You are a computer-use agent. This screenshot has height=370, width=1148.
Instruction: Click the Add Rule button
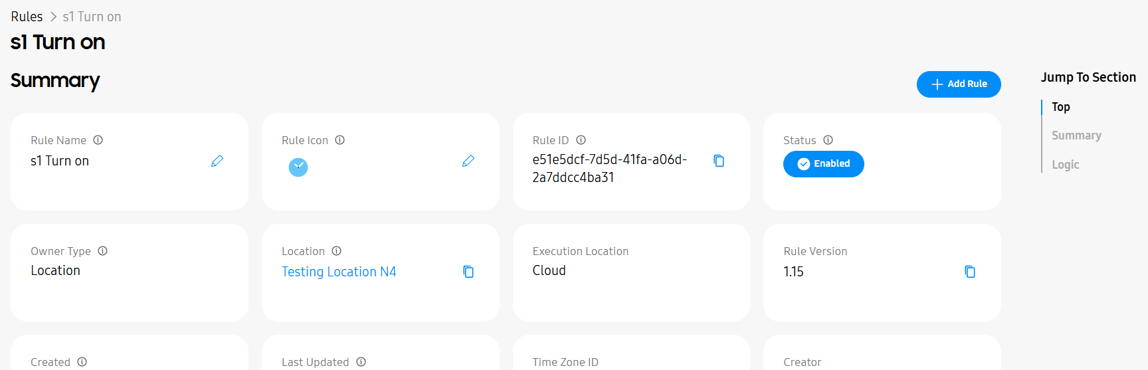coord(958,84)
